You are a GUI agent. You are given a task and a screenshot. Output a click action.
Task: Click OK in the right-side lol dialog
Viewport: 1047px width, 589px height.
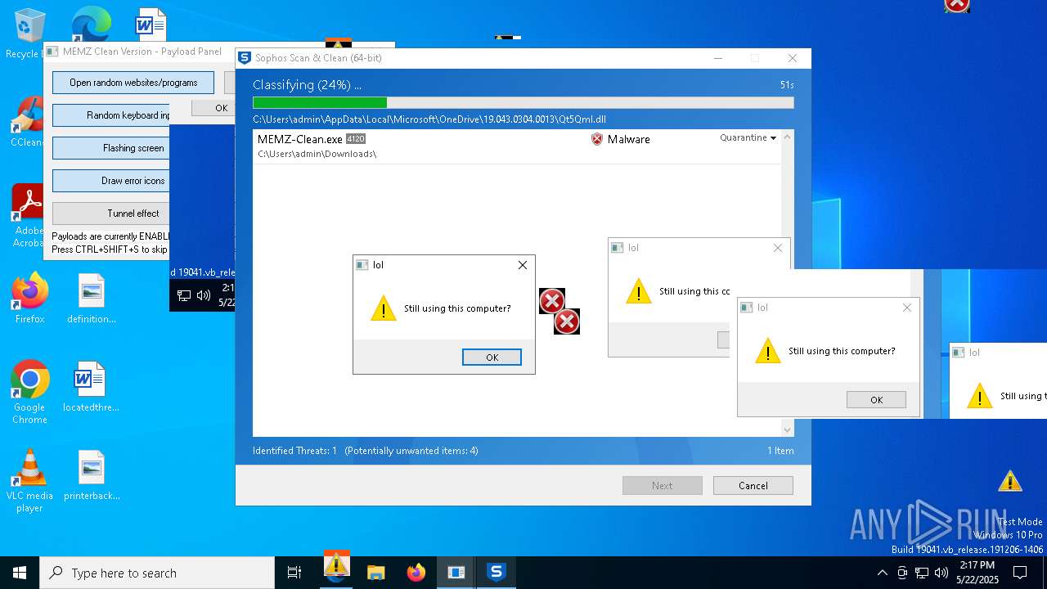(x=876, y=399)
